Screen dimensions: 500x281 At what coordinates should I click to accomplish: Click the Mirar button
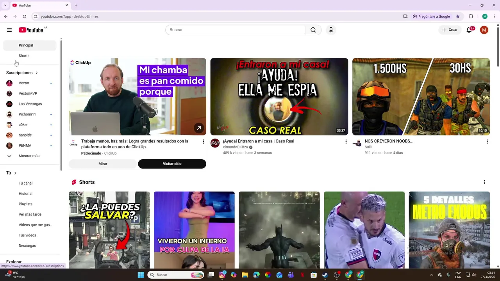pos(103,164)
